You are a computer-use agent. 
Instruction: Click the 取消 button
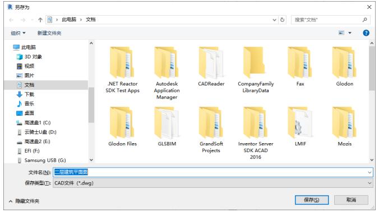351,200
